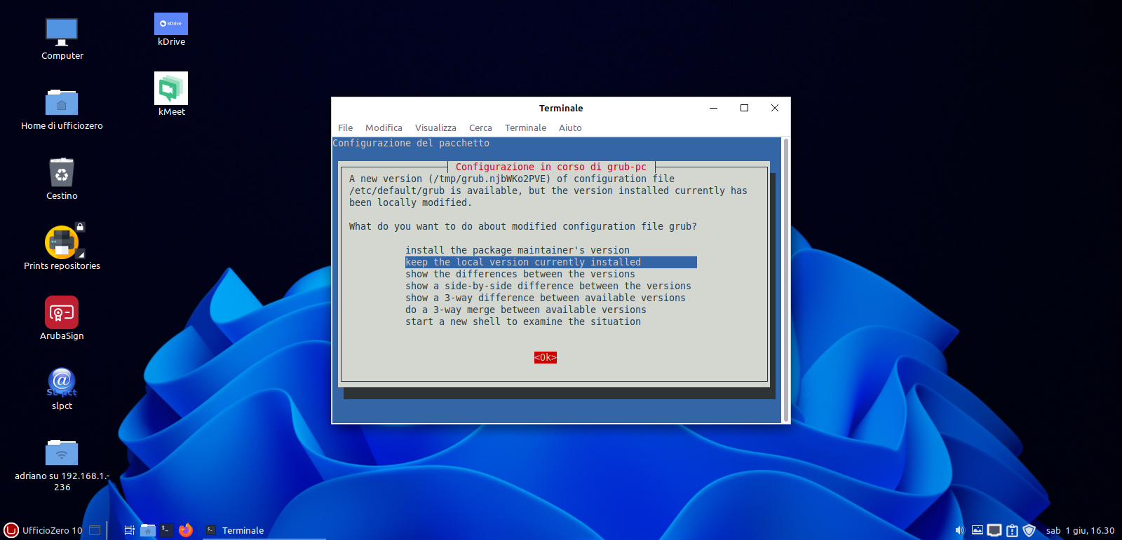
Task: Open the file manager from the taskbar
Action: 148,530
